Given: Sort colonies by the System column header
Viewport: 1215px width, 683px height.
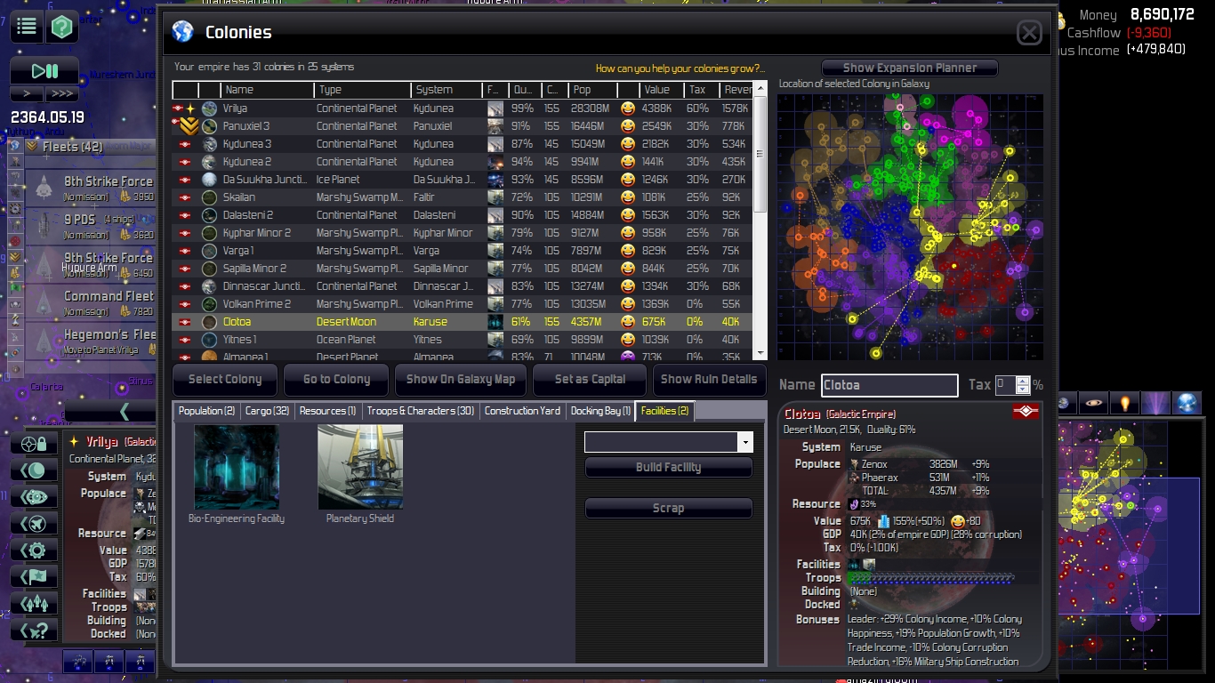Looking at the screenshot, I should click(447, 90).
